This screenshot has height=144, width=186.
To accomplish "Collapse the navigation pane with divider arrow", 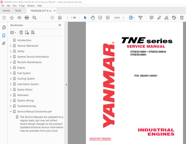I will coord(66,85).
